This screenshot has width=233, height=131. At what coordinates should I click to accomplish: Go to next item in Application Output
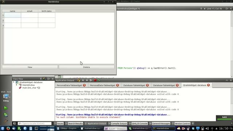click(87, 80)
